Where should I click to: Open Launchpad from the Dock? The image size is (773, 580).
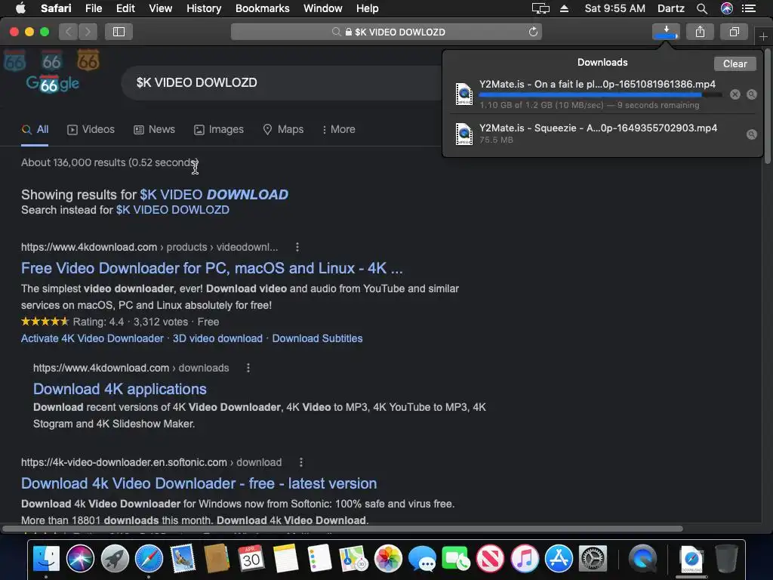click(x=115, y=559)
